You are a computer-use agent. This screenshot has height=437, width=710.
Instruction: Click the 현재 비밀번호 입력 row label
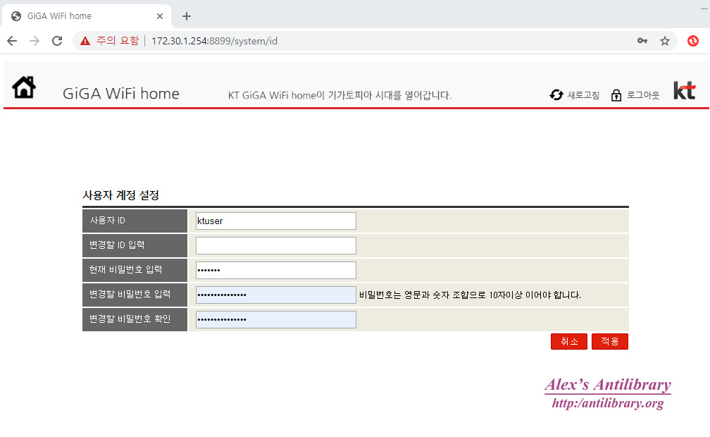(x=125, y=270)
